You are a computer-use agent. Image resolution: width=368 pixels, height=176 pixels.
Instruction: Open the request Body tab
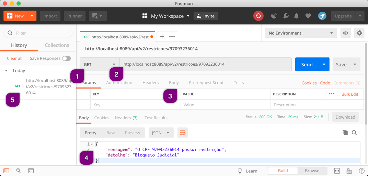[174, 82]
